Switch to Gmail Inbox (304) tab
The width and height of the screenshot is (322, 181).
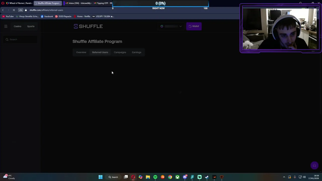pos(79,3)
